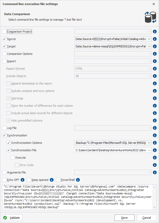Save the command line settings
The height and width of the screenshot is (223, 159).
[124, 218]
